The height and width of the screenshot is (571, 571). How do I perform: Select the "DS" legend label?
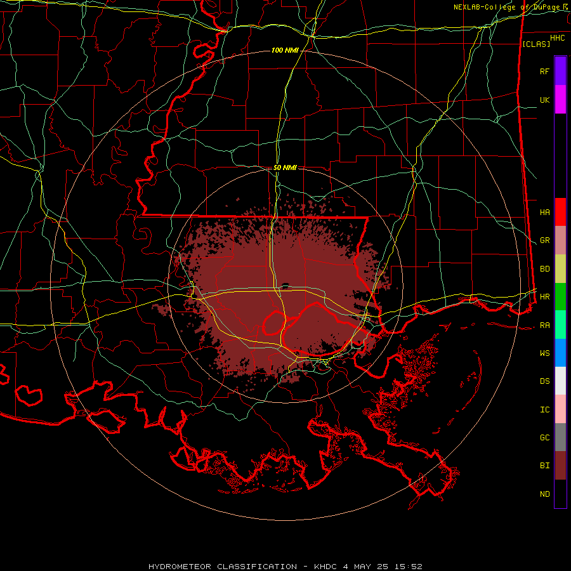[x=544, y=381]
